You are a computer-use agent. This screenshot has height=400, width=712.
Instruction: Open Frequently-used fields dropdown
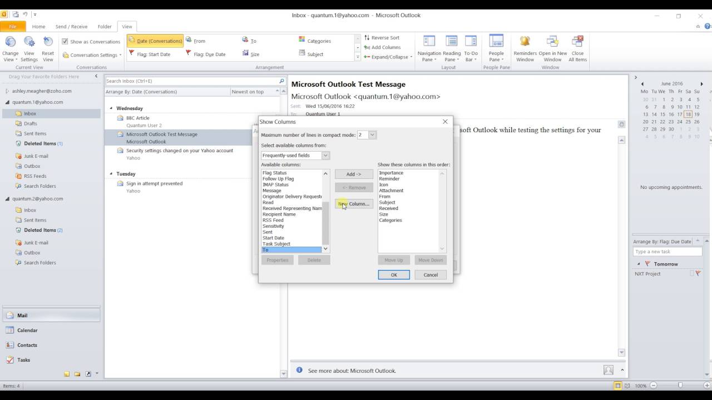pyautogui.click(x=325, y=156)
